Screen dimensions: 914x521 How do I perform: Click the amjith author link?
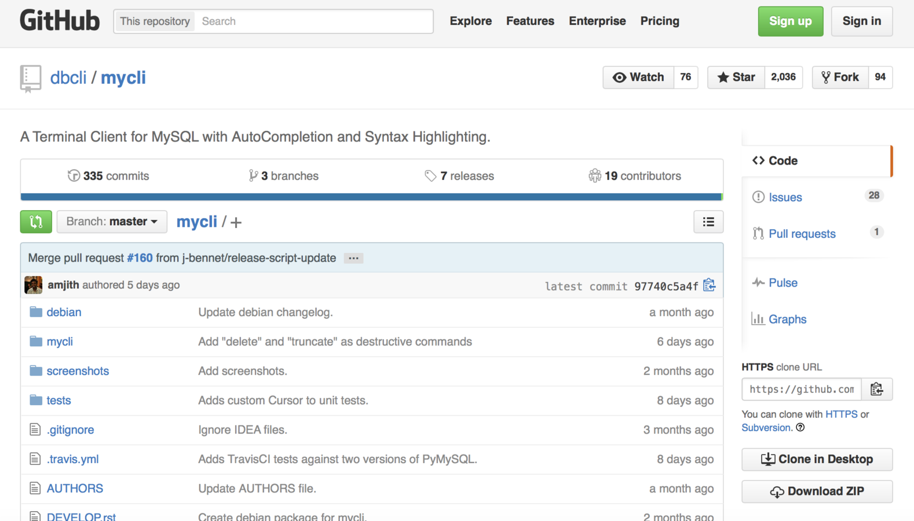point(63,285)
